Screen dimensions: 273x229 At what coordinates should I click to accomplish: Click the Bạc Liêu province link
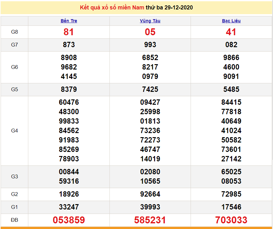(231, 21)
